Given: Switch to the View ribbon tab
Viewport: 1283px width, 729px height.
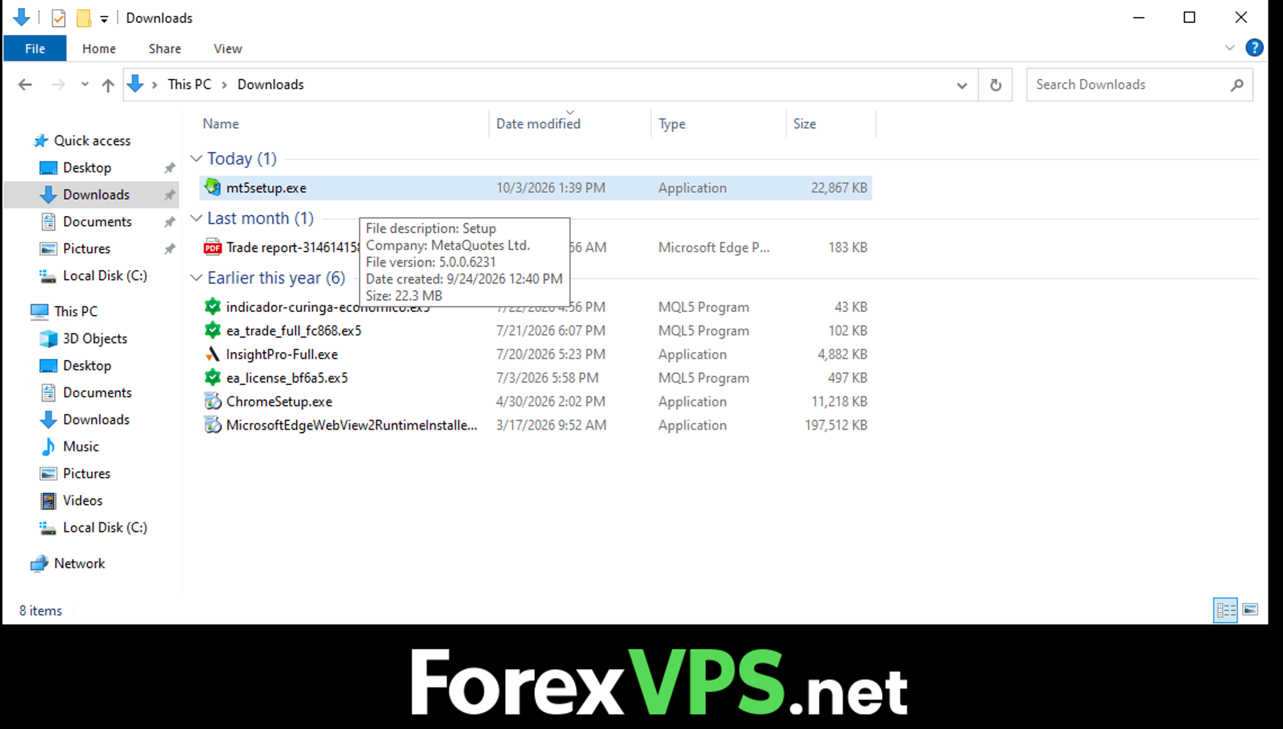Looking at the screenshot, I should (x=228, y=48).
